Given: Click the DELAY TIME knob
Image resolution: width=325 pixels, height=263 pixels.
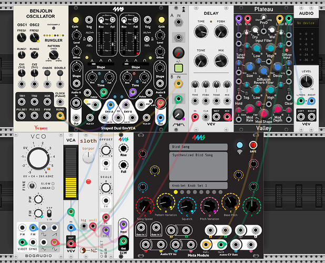Looking at the screenshot, I should click(x=201, y=32).
